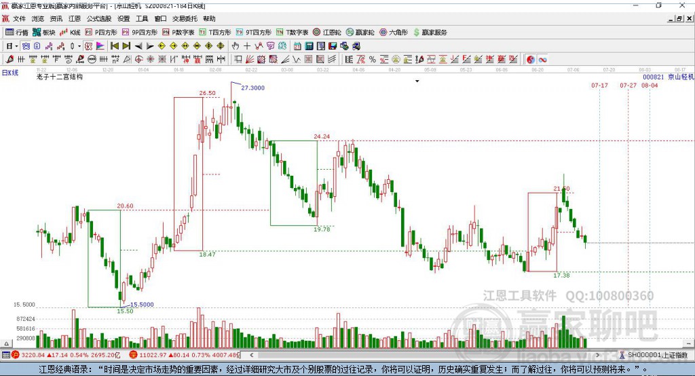695x376 pixels.
Task: Click the last yellow diamond four-arrow icon
Action: 221,46
